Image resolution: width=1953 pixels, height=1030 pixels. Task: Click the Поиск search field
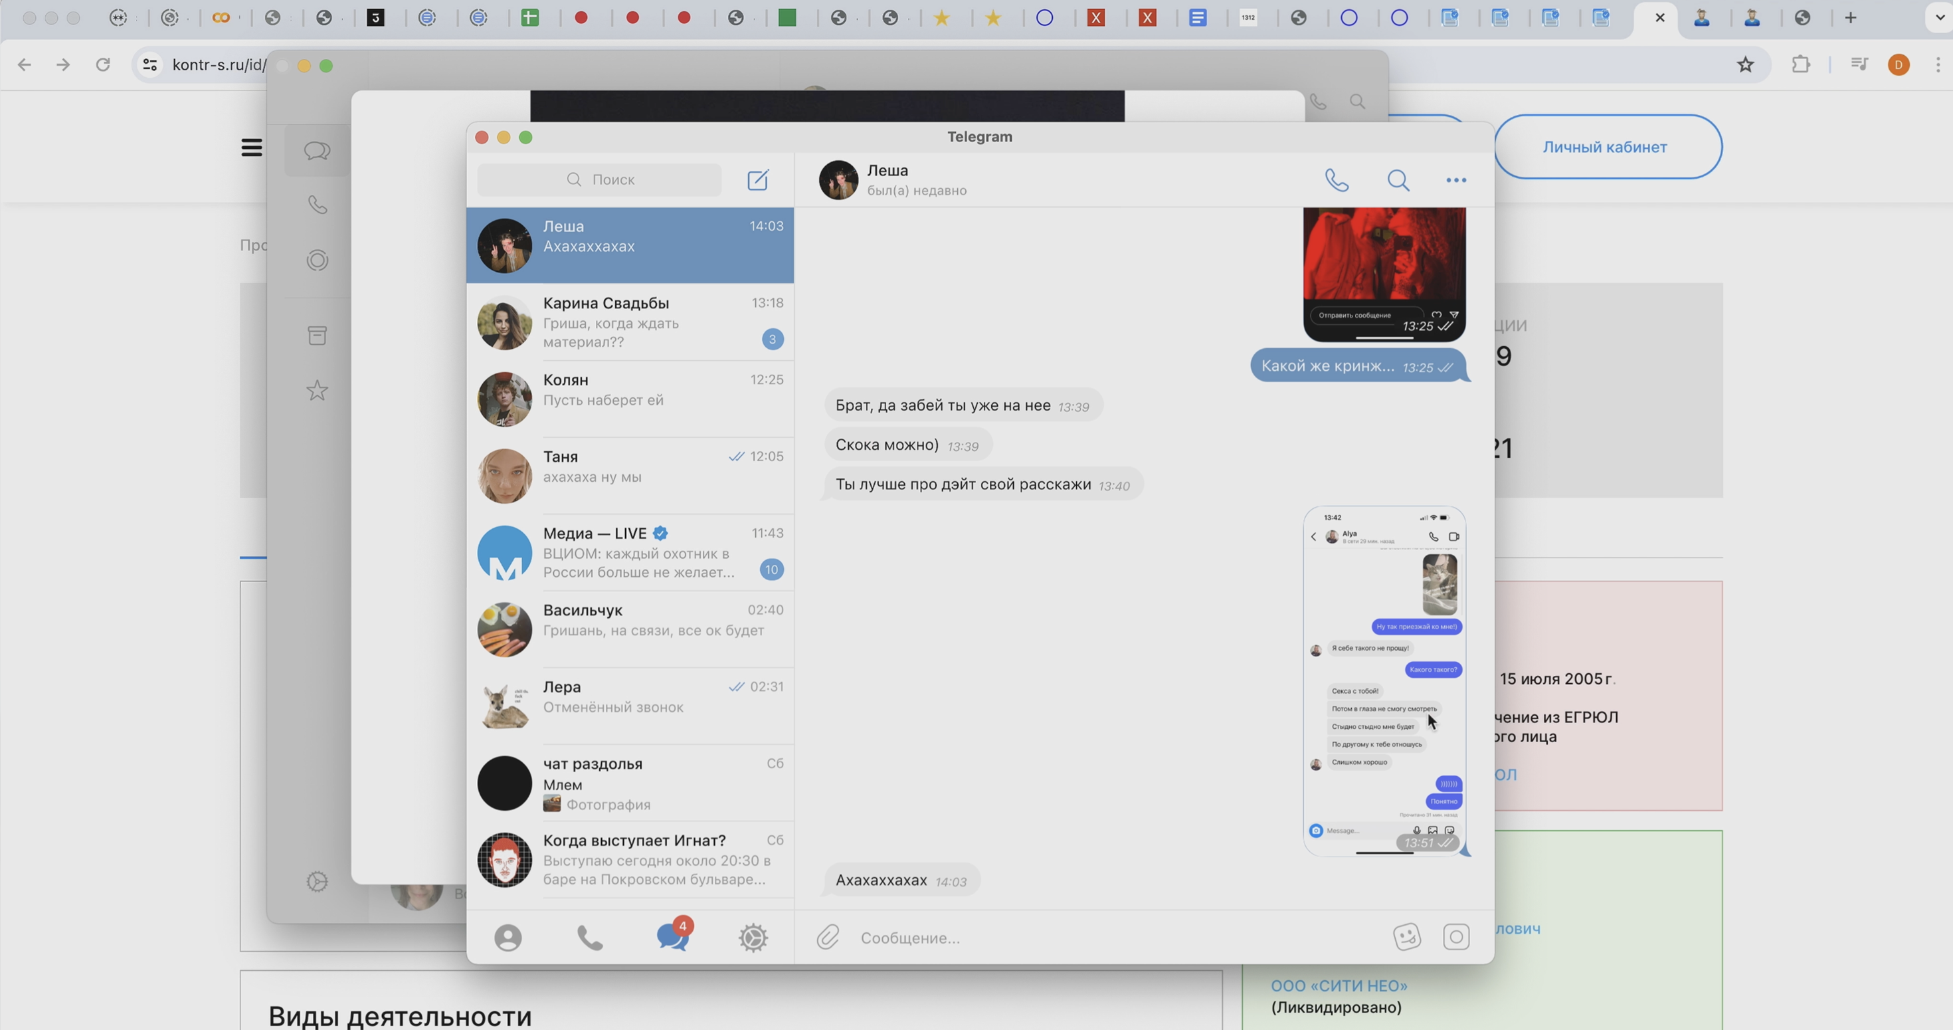[x=601, y=180]
